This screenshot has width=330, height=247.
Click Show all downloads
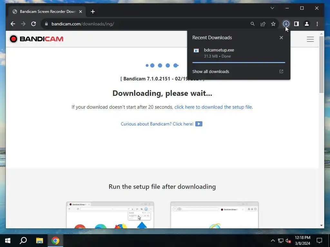[211, 72]
